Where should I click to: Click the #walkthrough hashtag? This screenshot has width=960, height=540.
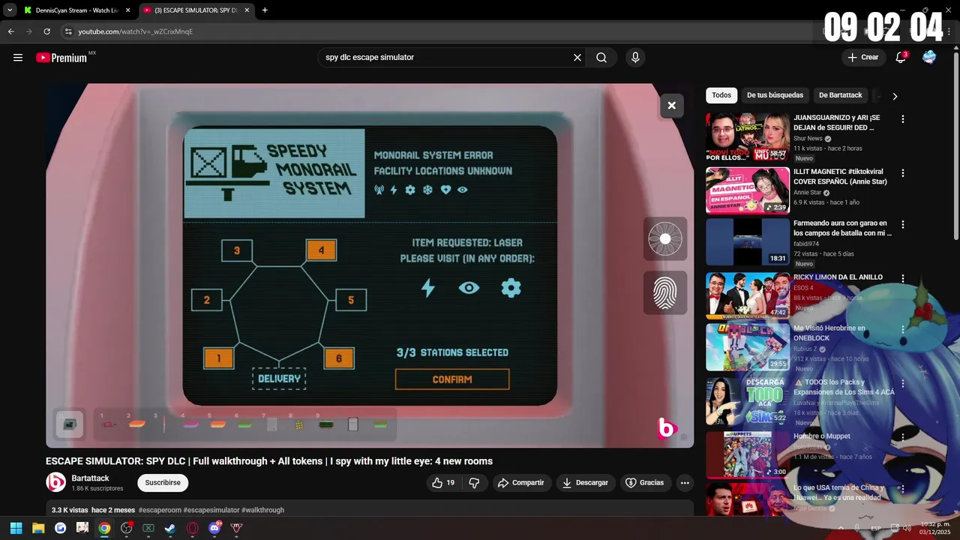coord(262,510)
